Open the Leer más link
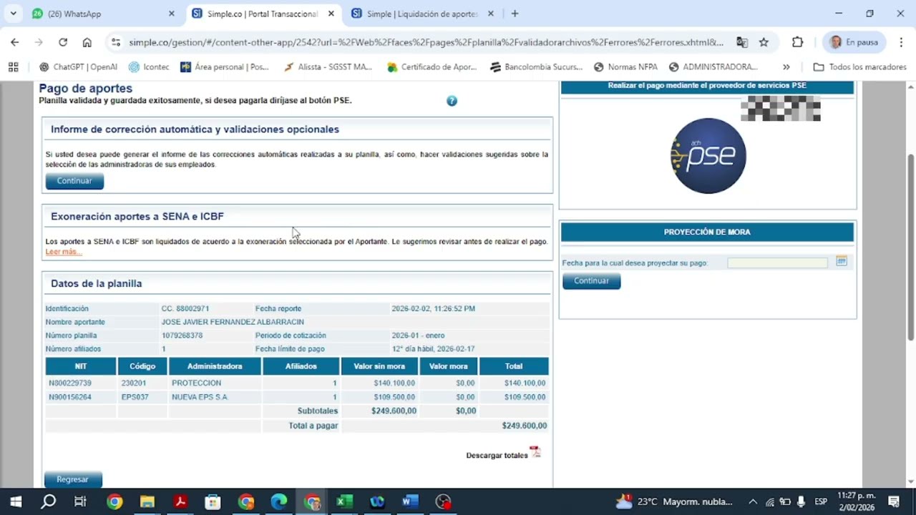 pyautogui.click(x=63, y=252)
